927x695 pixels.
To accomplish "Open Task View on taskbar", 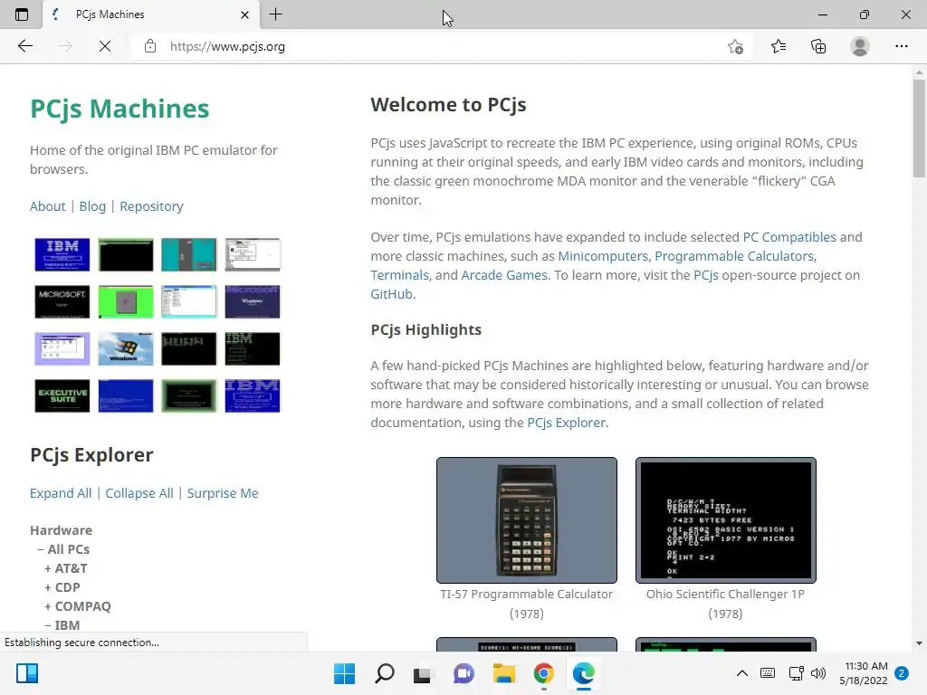I will click(422, 673).
